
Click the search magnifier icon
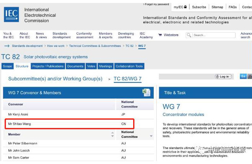point(189,35)
